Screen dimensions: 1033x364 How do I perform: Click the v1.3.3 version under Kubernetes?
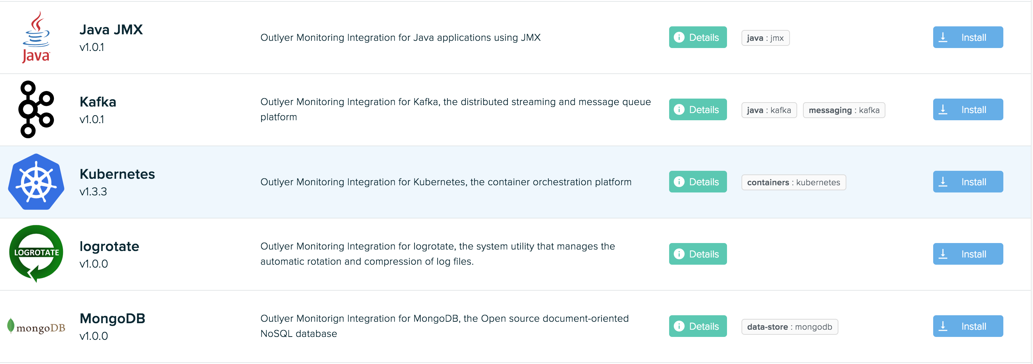pos(93,192)
